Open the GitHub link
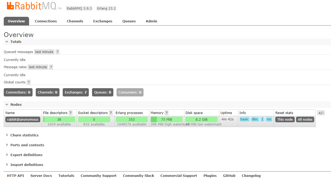Viewport: 331px width, 191px height. [229, 176]
